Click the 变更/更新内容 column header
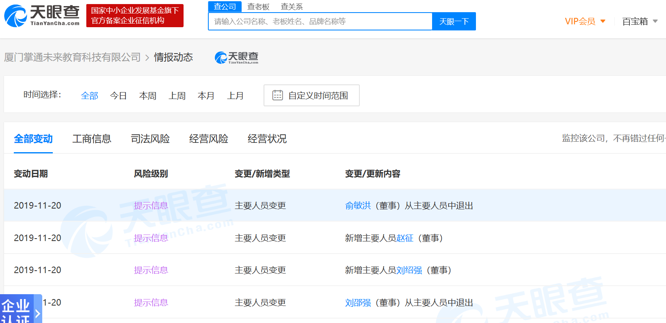Viewport: 666px width, 323px height. tap(373, 174)
